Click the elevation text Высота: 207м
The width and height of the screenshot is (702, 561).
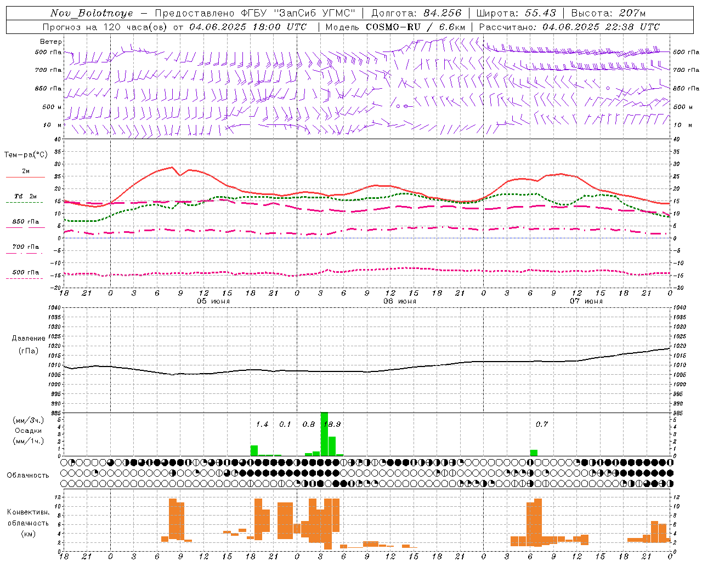608,13
